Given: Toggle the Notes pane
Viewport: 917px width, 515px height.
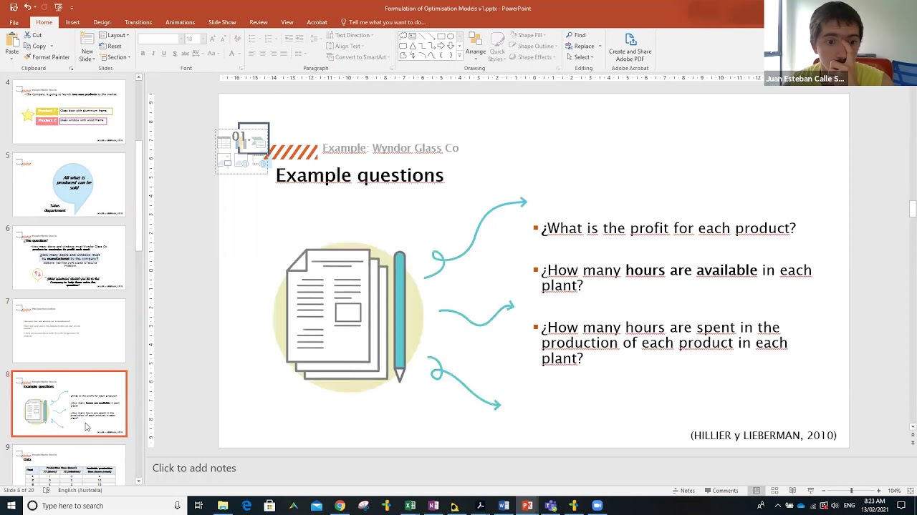Looking at the screenshot, I should coord(683,491).
